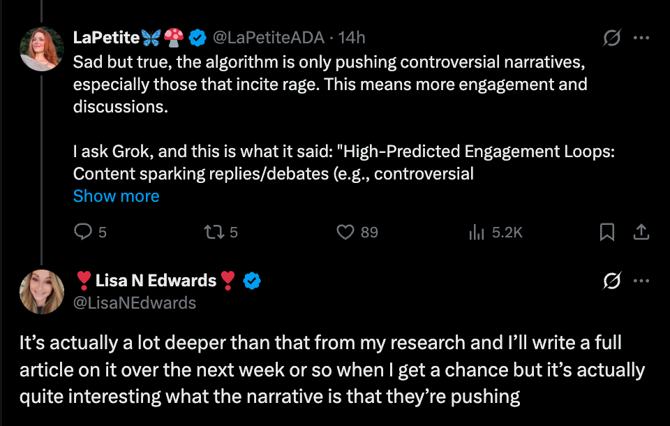Bookmark LaPetite's post
Screen dimensions: 670x426
click(607, 232)
